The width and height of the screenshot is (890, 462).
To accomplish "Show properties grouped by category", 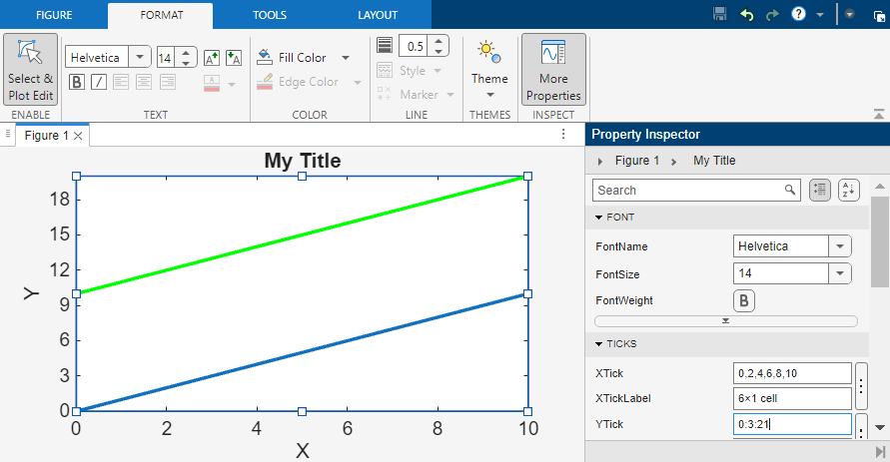I will pyautogui.click(x=820, y=190).
